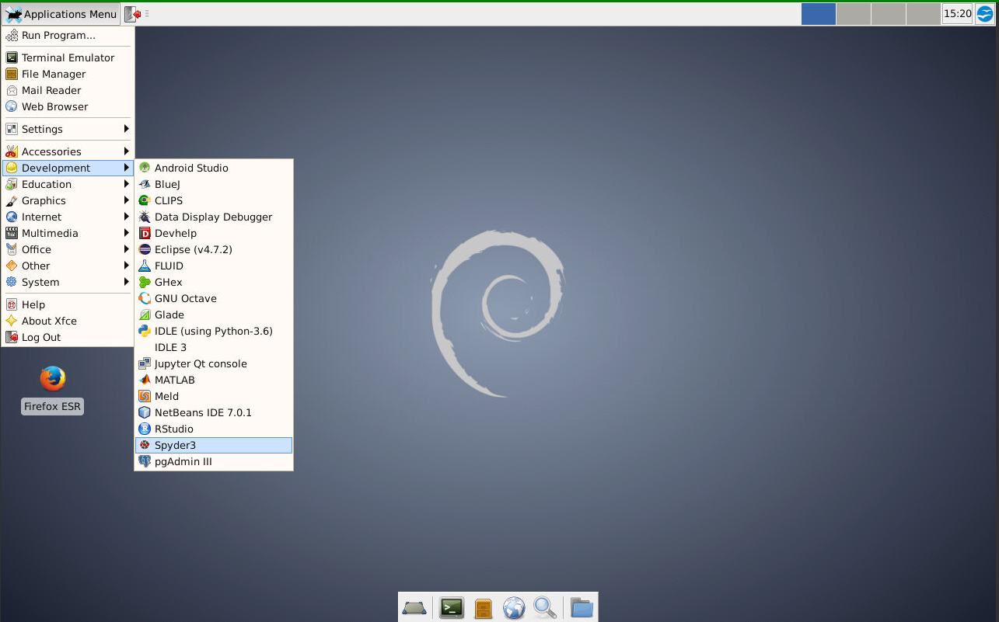The width and height of the screenshot is (999, 622).
Task: Click the Jupyter Qt console icon
Action: coord(145,363)
